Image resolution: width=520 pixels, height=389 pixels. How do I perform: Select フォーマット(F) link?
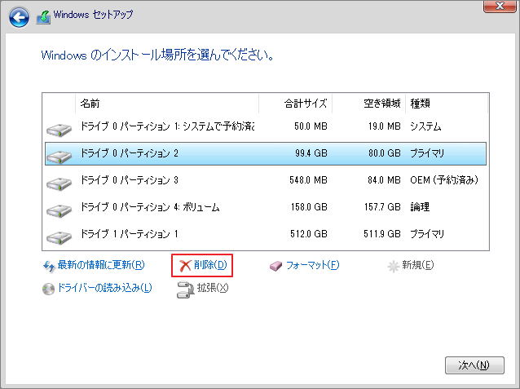point(313,265)
